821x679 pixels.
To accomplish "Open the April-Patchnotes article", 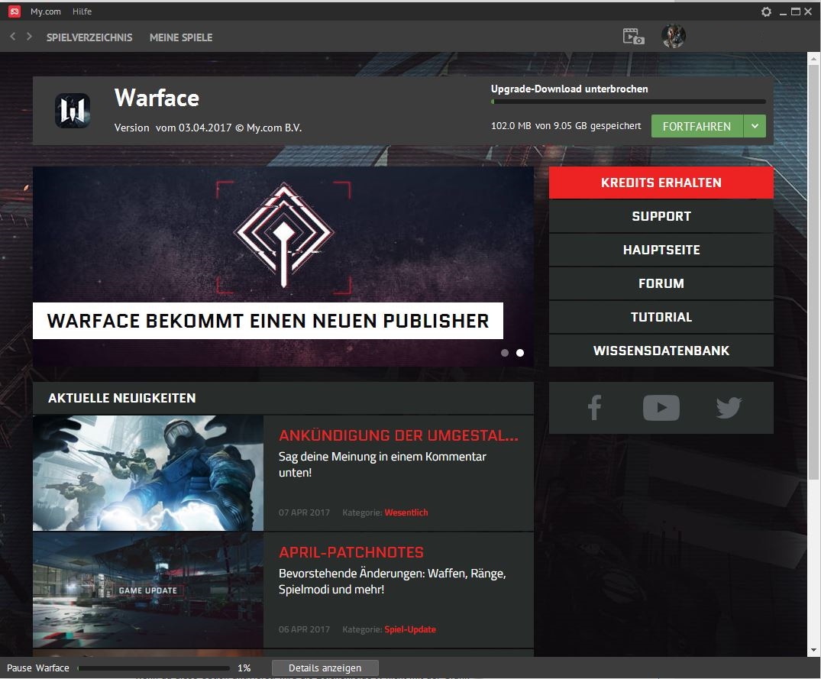I will click(351, 552).
